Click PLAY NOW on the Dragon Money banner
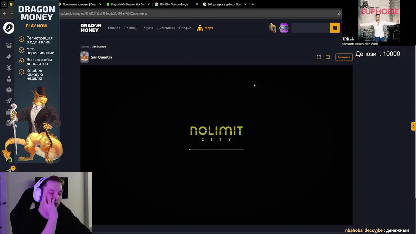416x234 pixels. [x=36, y=26]
